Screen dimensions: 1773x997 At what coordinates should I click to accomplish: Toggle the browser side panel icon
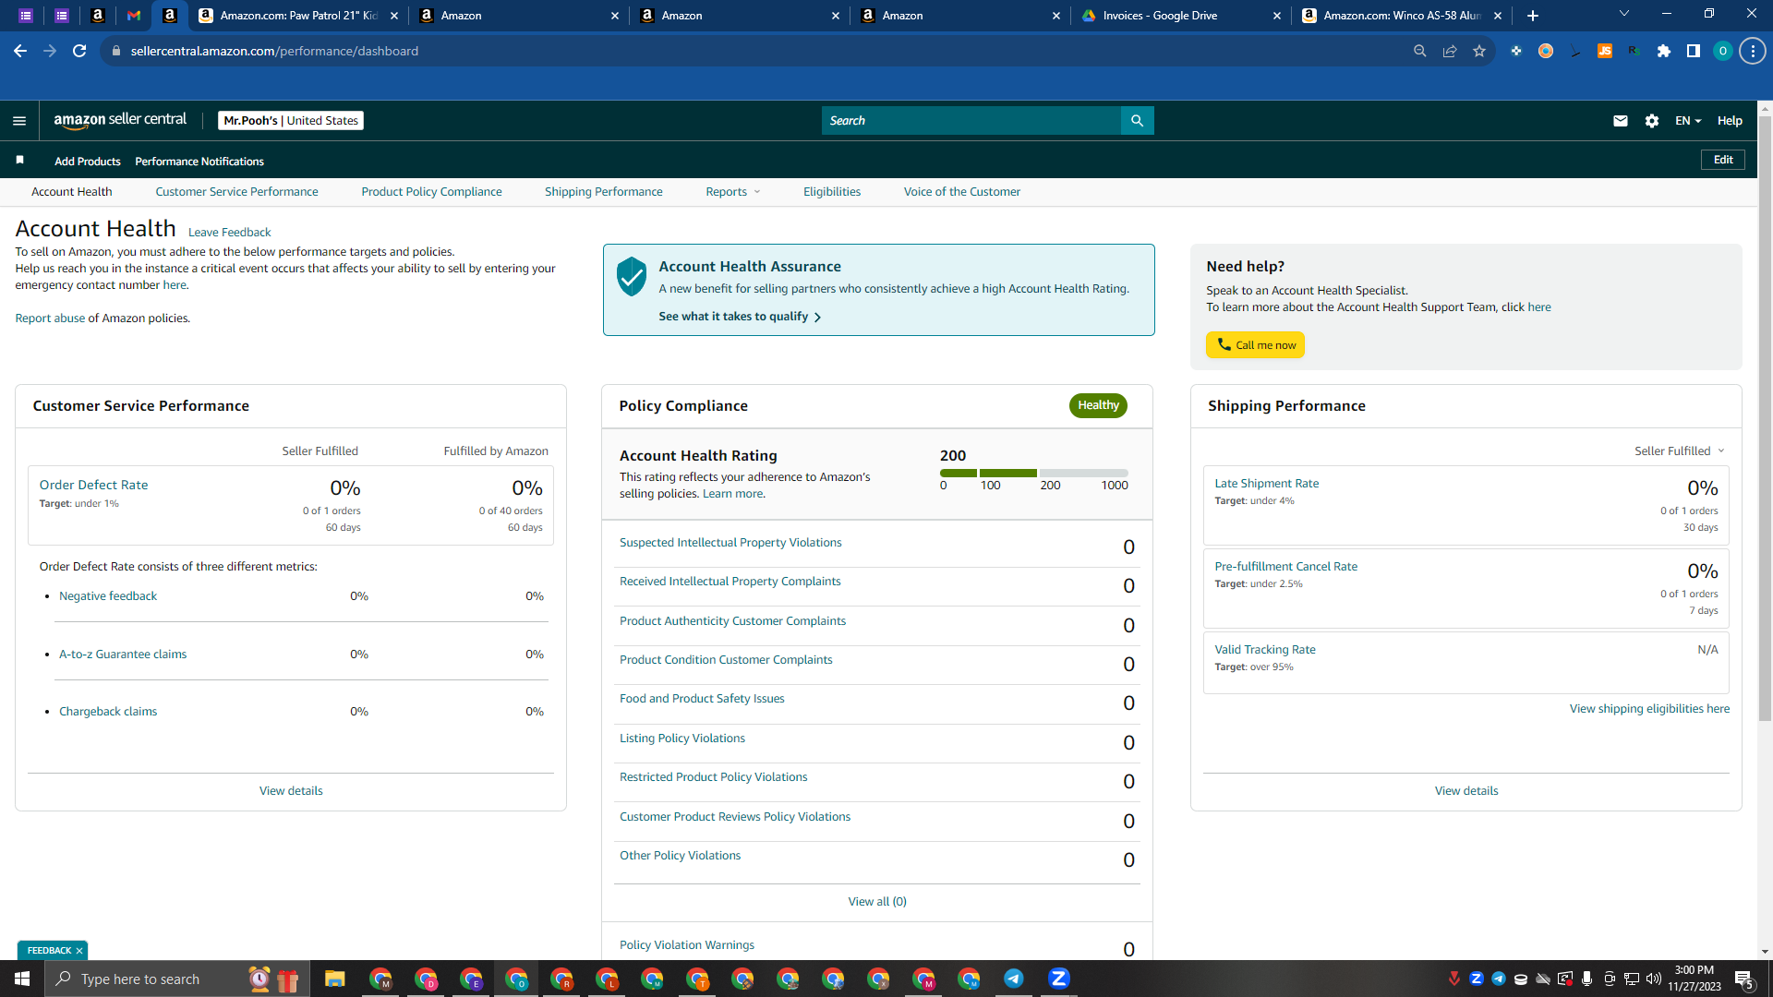click(x=1694, y=51)
